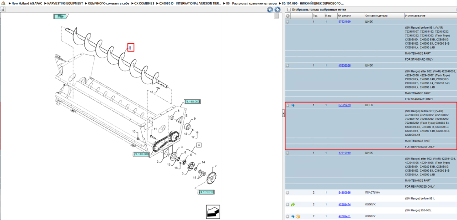
Task: Click the 74.140.080 reference label in the diagram
Action: 141,154
